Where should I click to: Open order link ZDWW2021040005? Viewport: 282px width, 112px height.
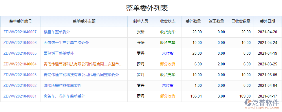(20, 53)
